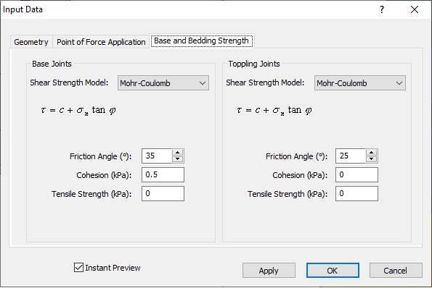Open the Point of Force Application tab
Viewport: 432px width, 288px height.
101,42
